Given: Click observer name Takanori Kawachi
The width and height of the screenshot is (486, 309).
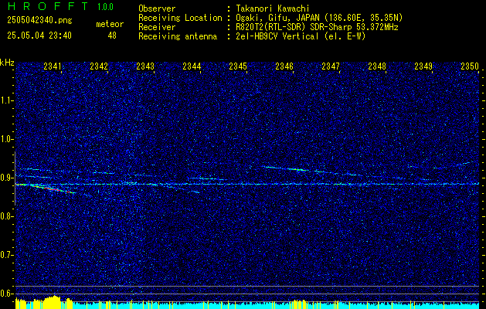Looking at the screenshot, I should click(273, 8).
